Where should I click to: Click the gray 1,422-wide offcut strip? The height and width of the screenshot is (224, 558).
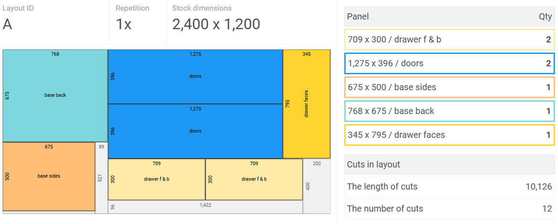[205, 206]
